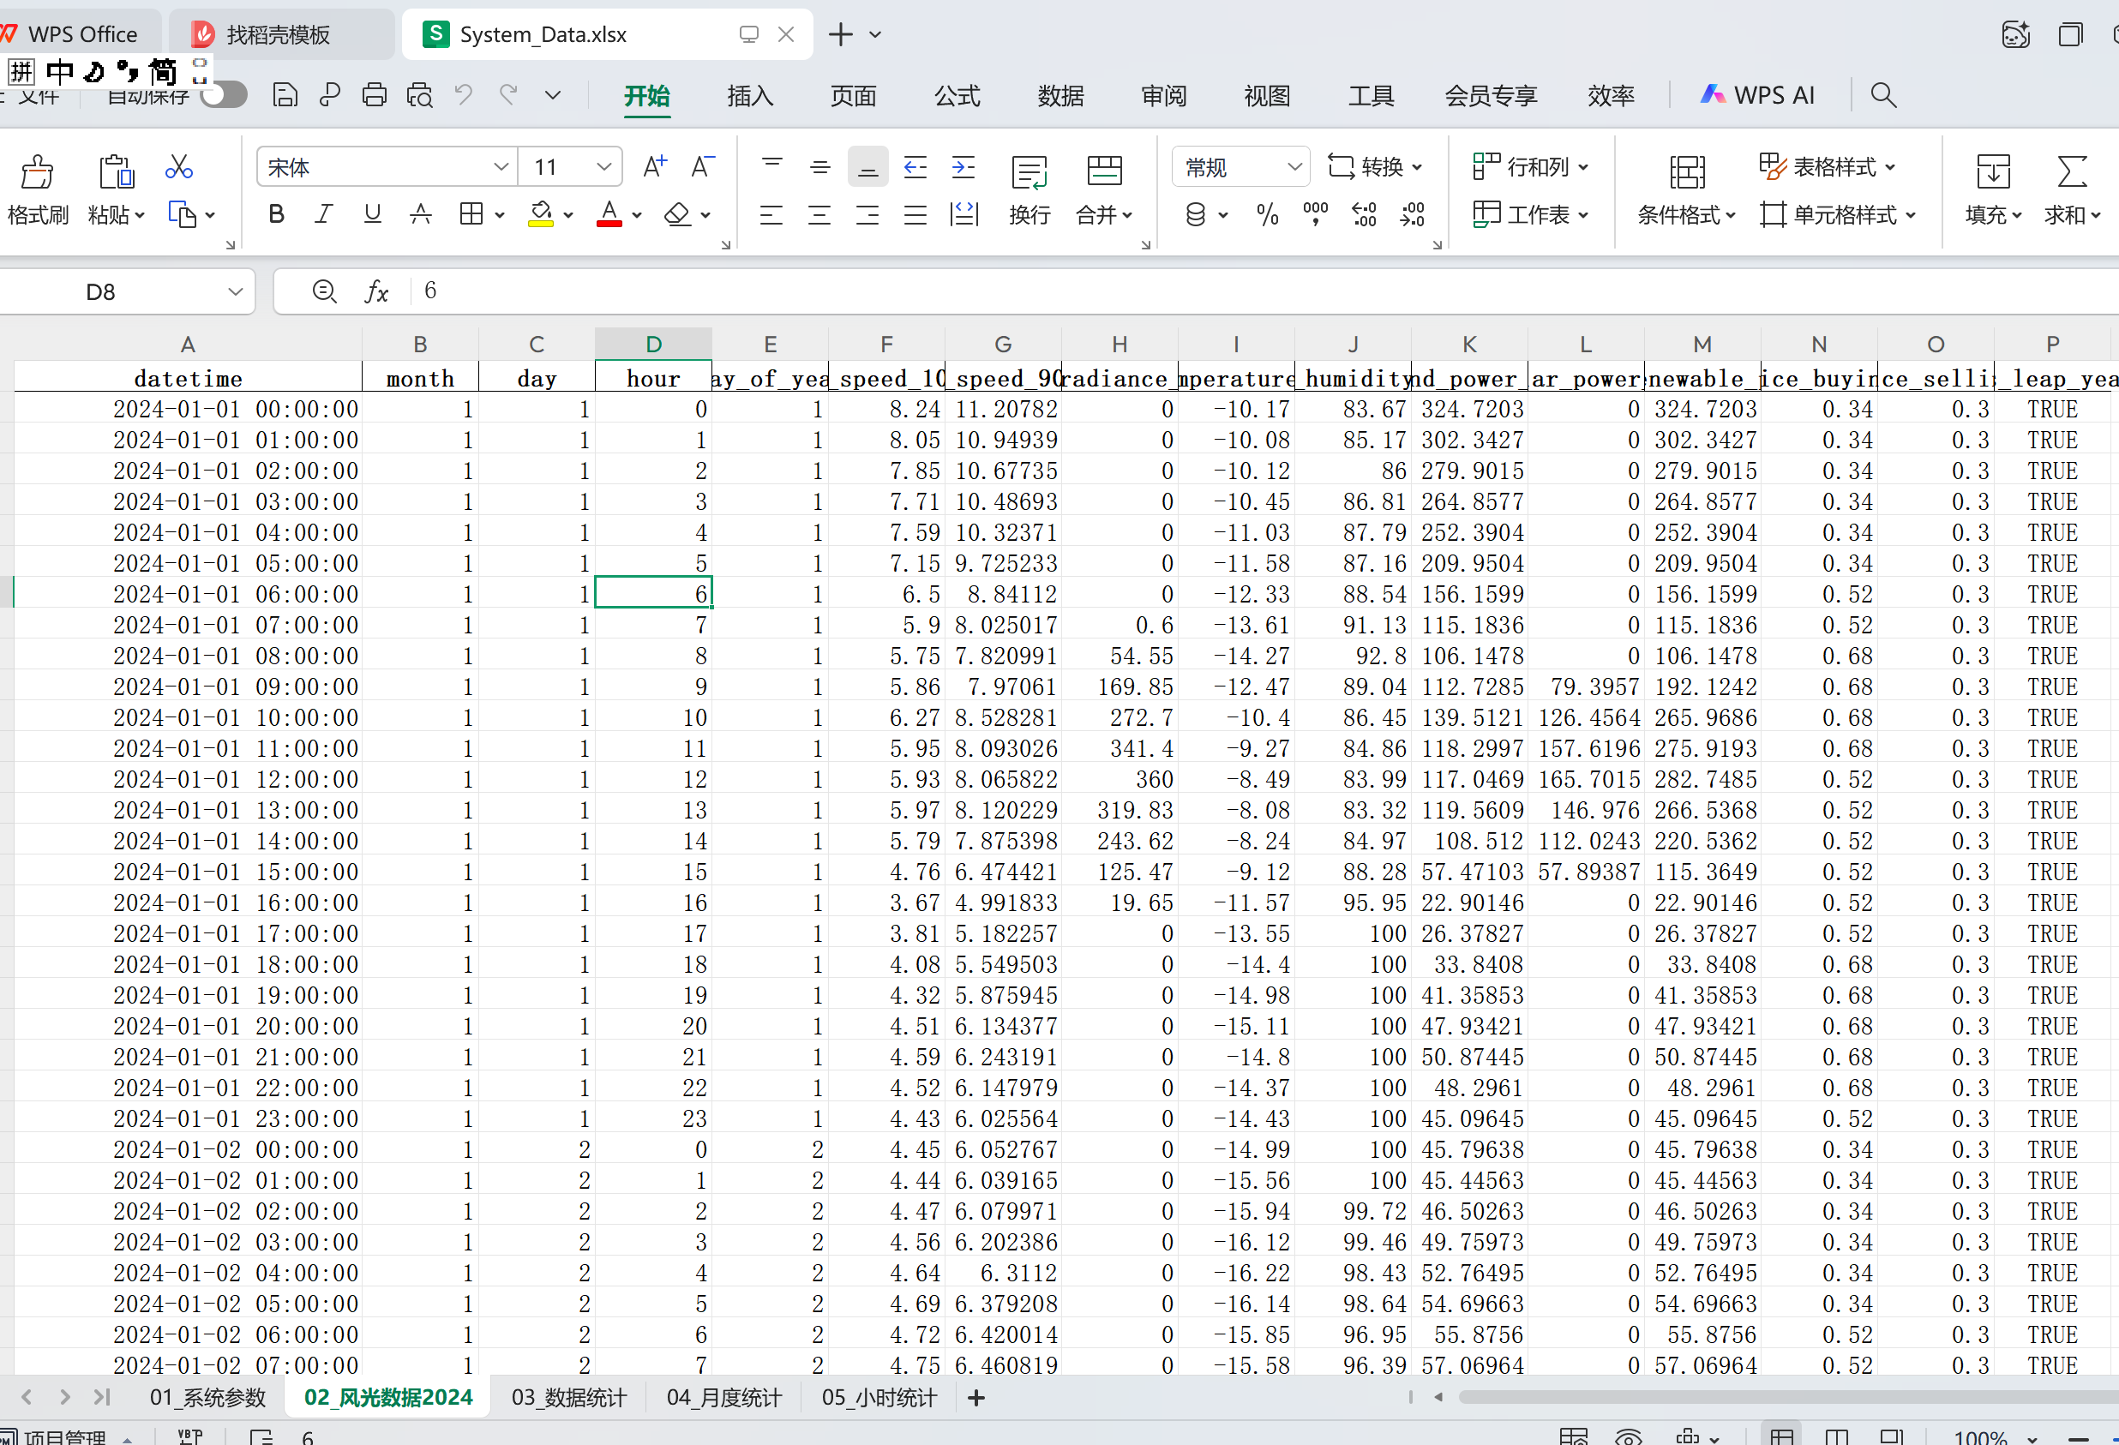Toggle Bold formatting
Viewport: 2119px width, 1445px height.
point(276,214)
